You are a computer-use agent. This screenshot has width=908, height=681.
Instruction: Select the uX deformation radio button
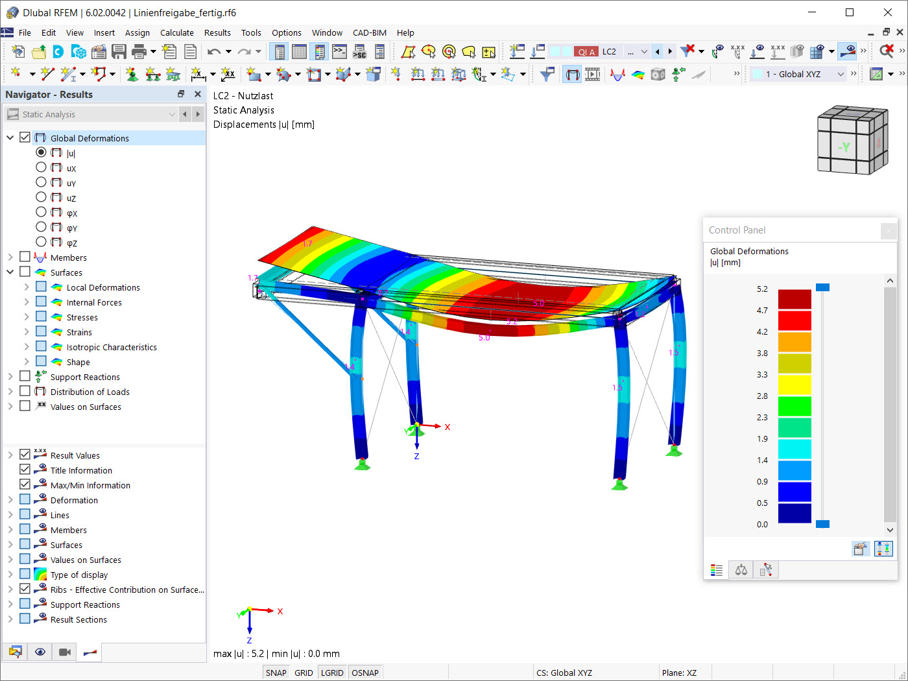pyautogui.click(x=41, y=167)
